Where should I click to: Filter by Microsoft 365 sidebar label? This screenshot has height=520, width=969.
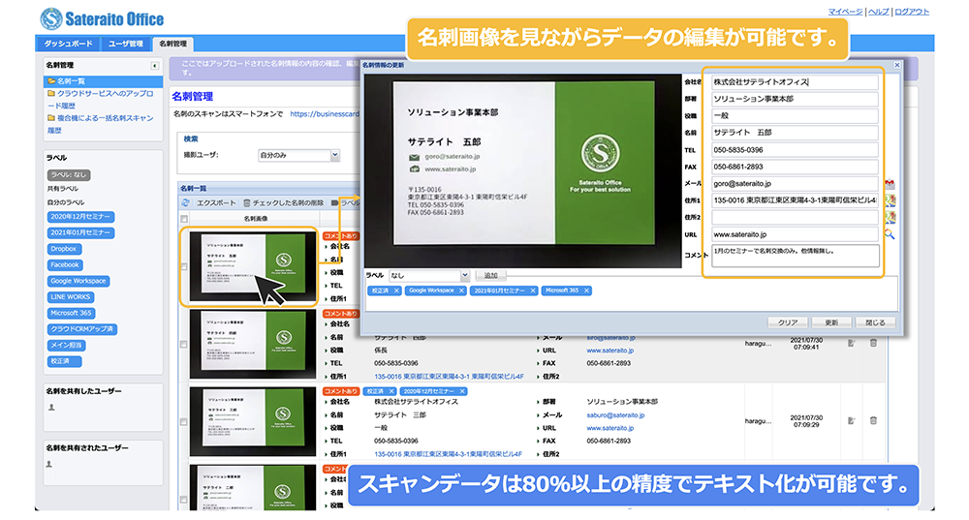[71, 313]
